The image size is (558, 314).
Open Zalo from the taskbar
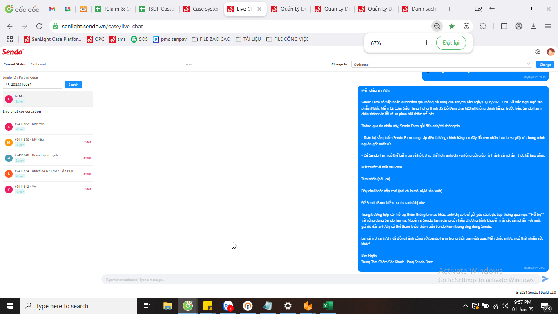tap(228, 306)
